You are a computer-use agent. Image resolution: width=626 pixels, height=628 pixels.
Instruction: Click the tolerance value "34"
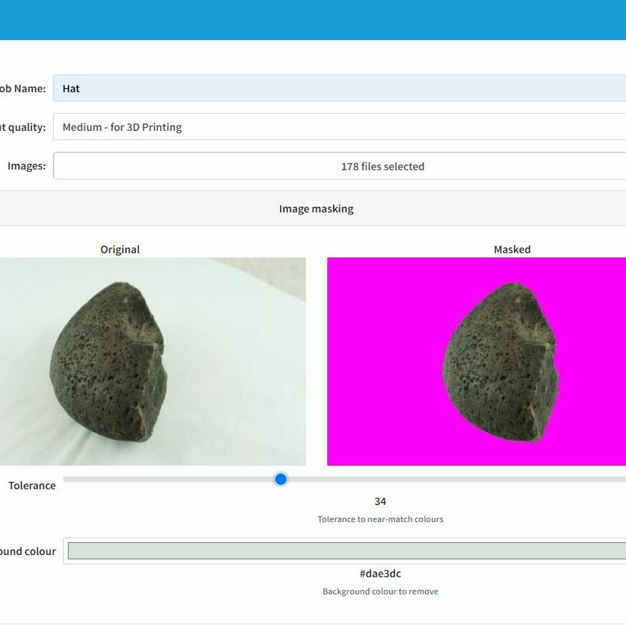[380, 501]
